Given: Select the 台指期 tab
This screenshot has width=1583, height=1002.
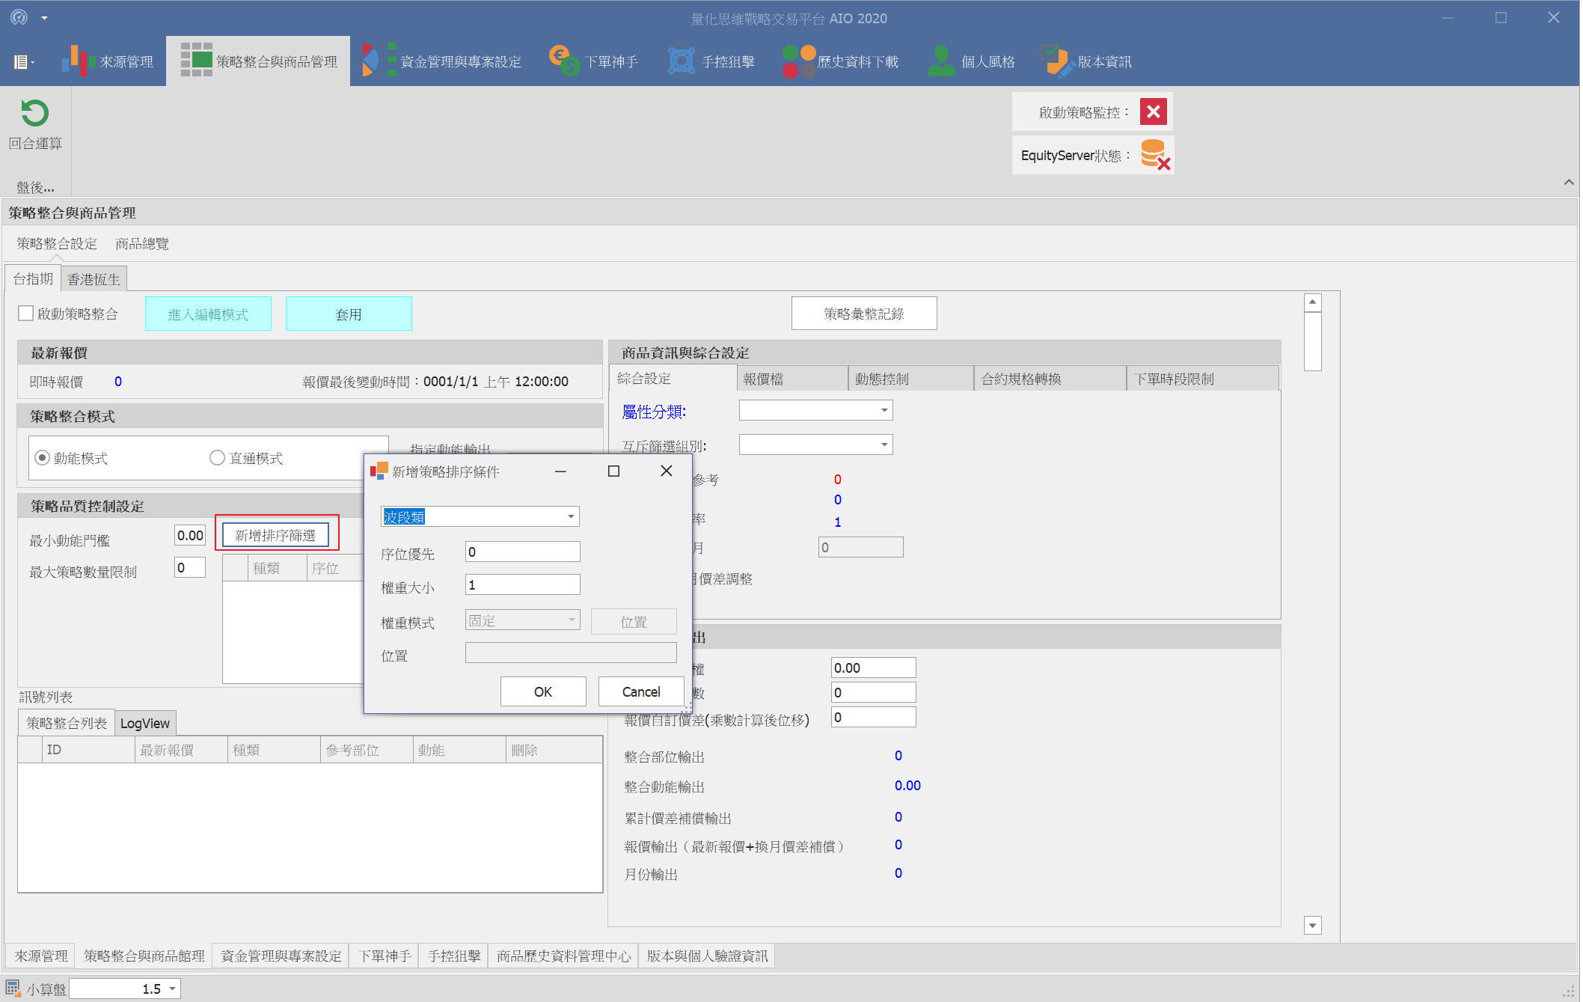Looking at the screenshot, I should (33, 278).
